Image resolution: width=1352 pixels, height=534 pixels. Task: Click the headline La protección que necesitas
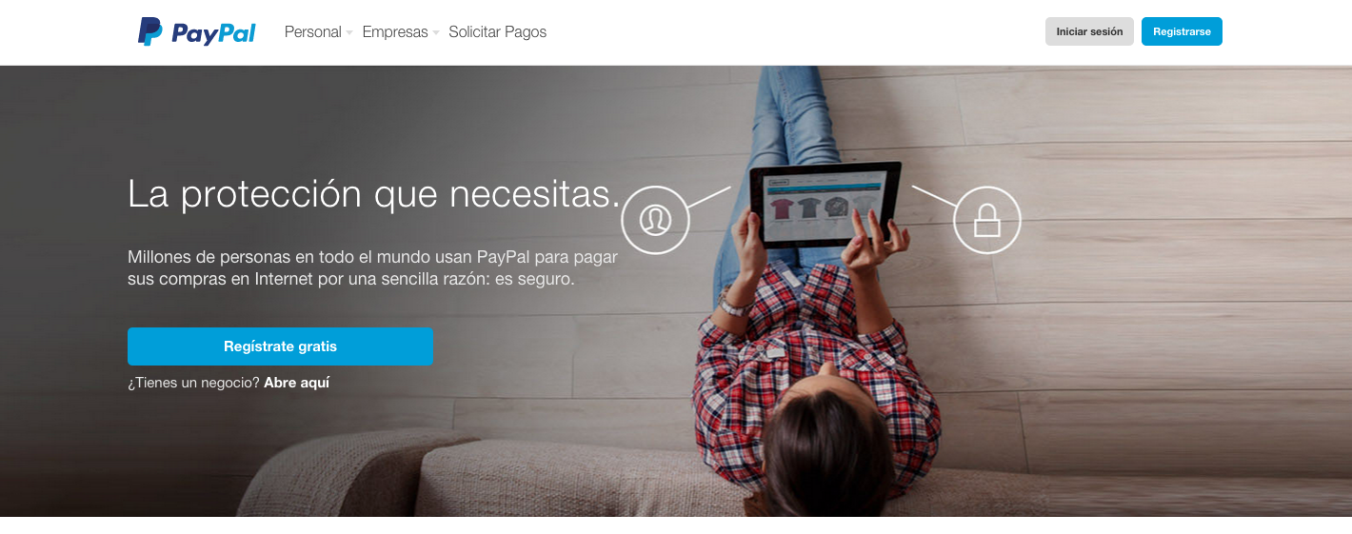point(374,194)
